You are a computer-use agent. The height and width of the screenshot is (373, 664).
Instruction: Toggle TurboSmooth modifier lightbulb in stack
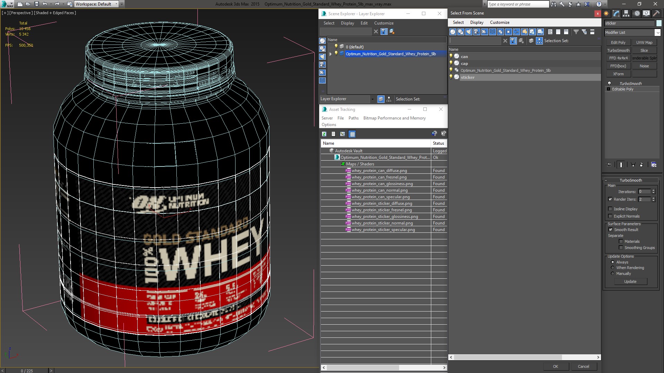coord(609,84)
